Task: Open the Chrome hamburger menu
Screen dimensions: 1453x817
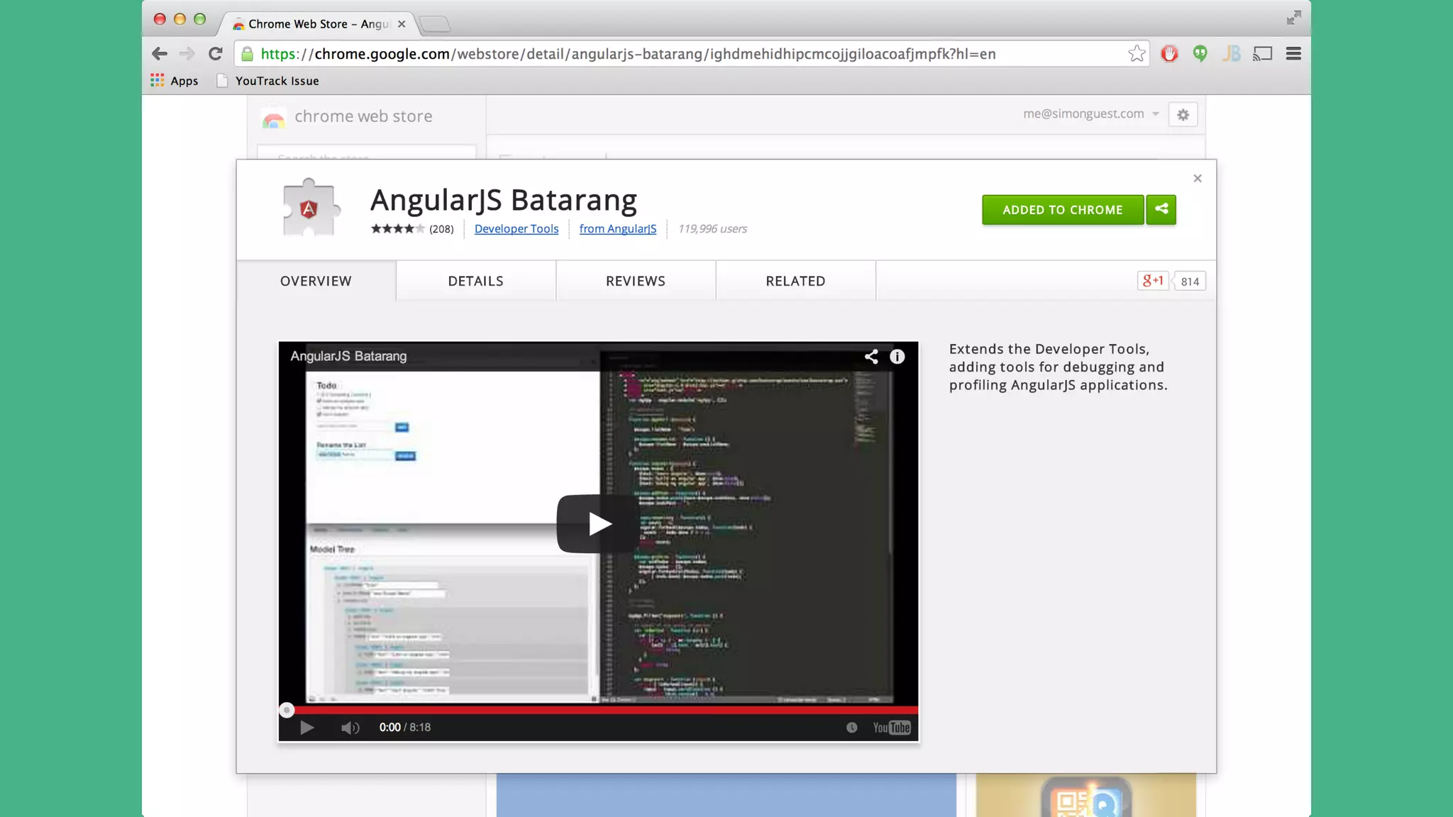Action: (1293, 54)
